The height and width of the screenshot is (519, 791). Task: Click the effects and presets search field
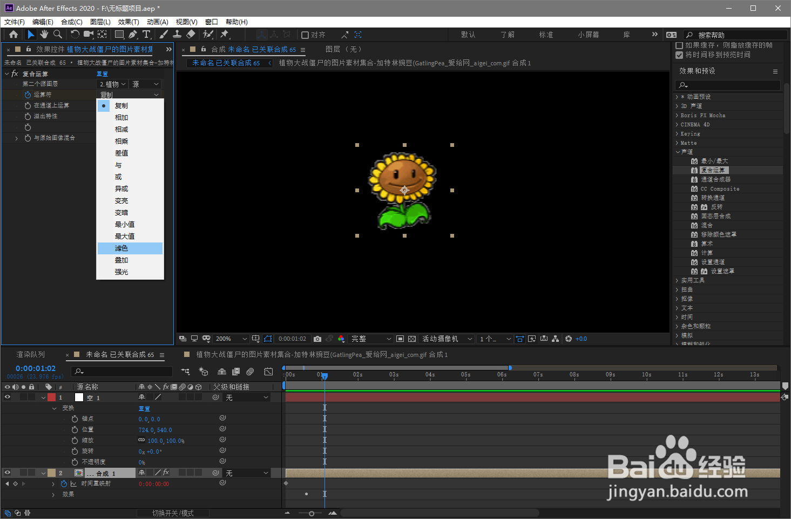(727, 85)
